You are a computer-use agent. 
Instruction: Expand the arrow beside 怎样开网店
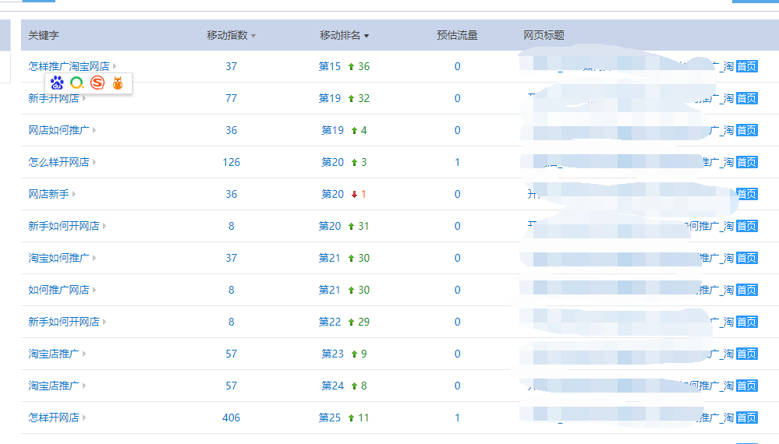pos(84,418)
